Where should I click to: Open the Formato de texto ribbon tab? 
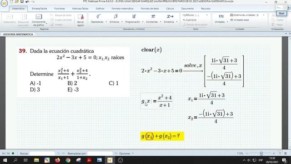coord(150,9)
